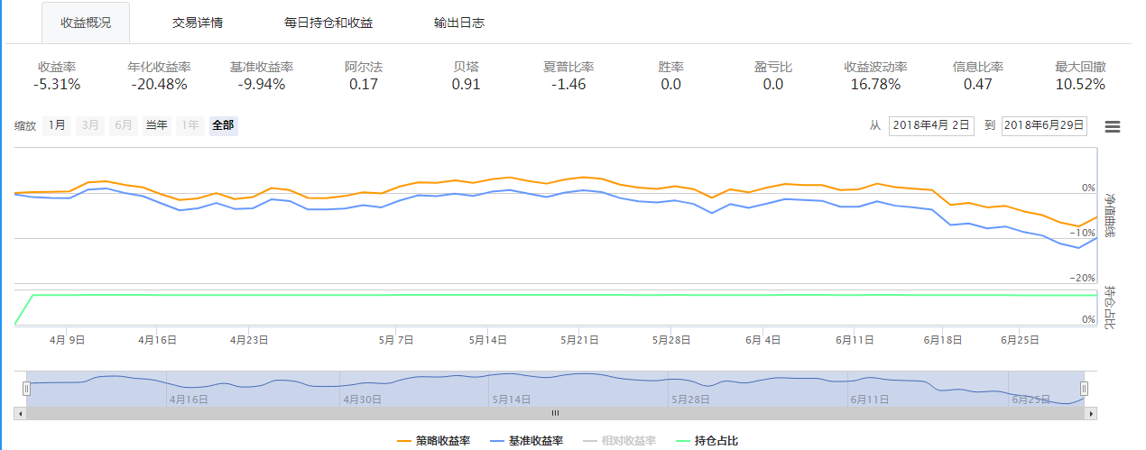
Task: Edit the end date 2018年6月29日 field
Action: coord(1044,125)
